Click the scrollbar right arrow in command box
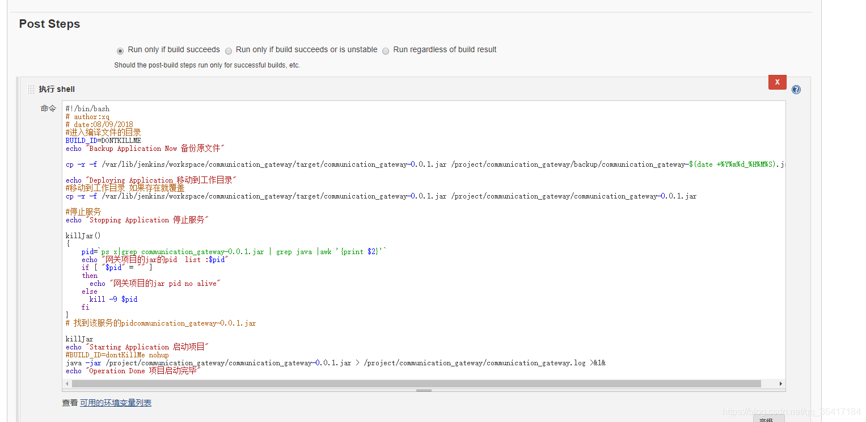The image size is (866, 422). click(x=780, y=384)
